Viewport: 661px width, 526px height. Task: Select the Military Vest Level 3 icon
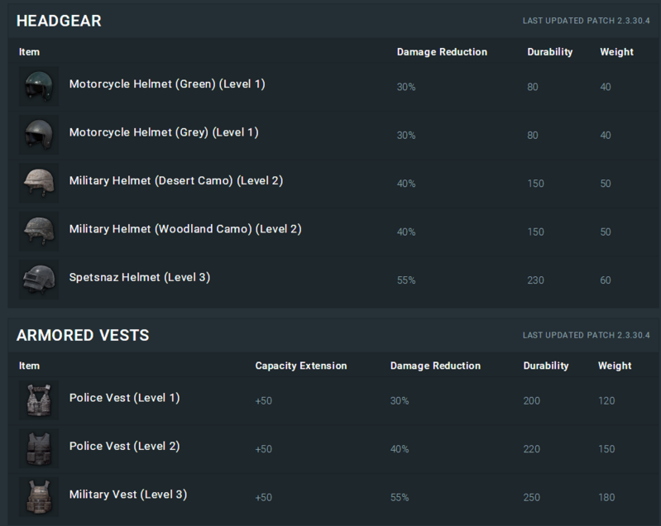38,496
